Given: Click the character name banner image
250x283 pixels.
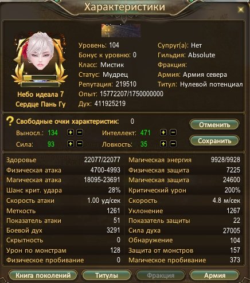Looking at the screenshot, I should tap(121, 30).
